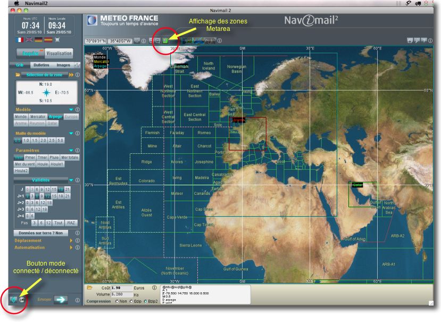441x322 pixels.
Task: Click the compass star in zone box
Action: (x=46, y=92)
